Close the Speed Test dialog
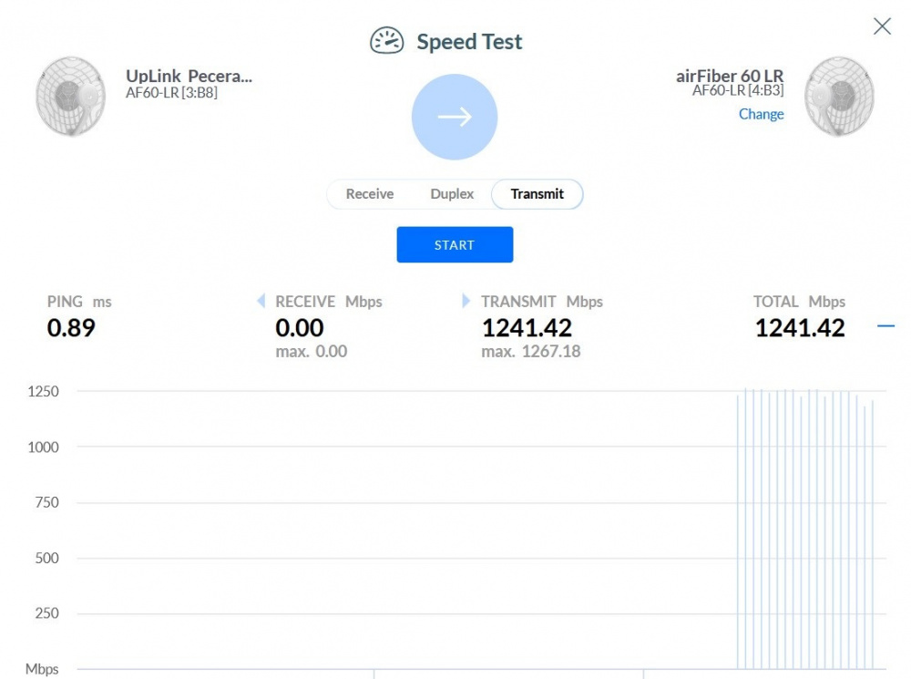This screenshot has height=679, width=911. tap(882, 26)
